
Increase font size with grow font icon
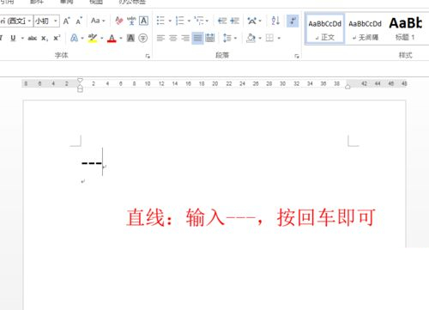tap(66, 21)
